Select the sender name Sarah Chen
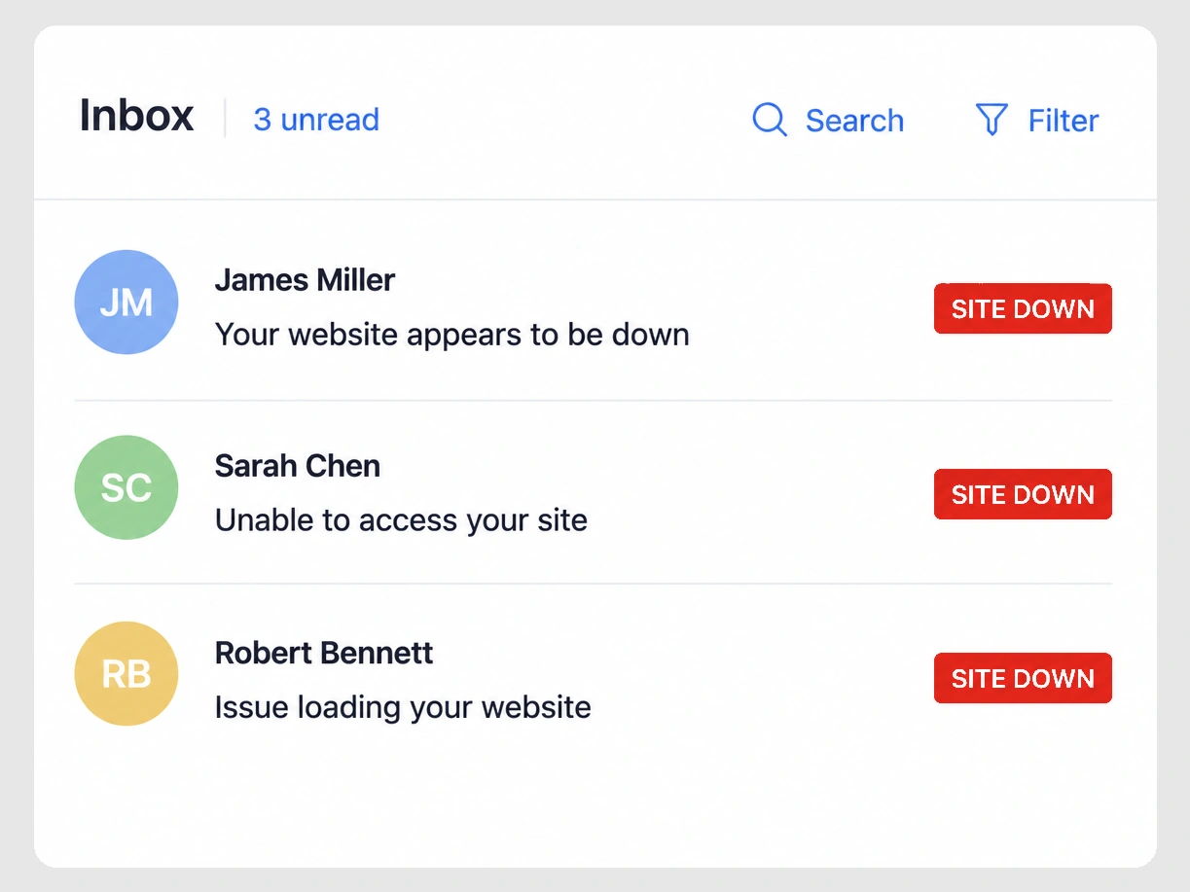This screenshot has width=1190, height=892. (297, 466)
